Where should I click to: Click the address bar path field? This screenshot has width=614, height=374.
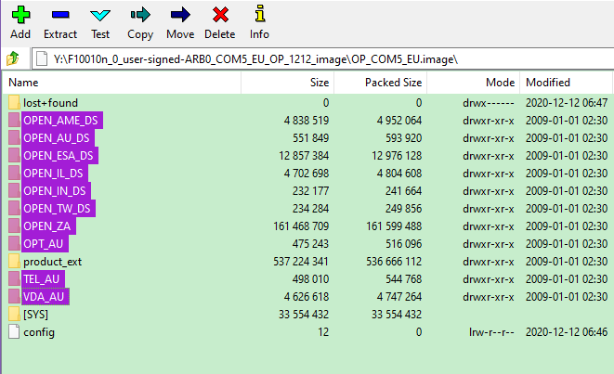(322, 59)
